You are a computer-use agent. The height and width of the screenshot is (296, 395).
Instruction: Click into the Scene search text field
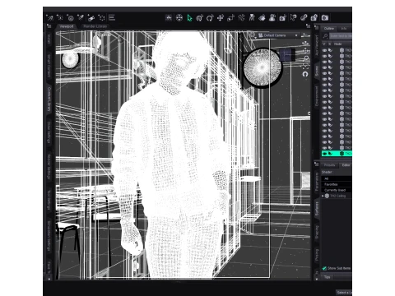(341, 35)
